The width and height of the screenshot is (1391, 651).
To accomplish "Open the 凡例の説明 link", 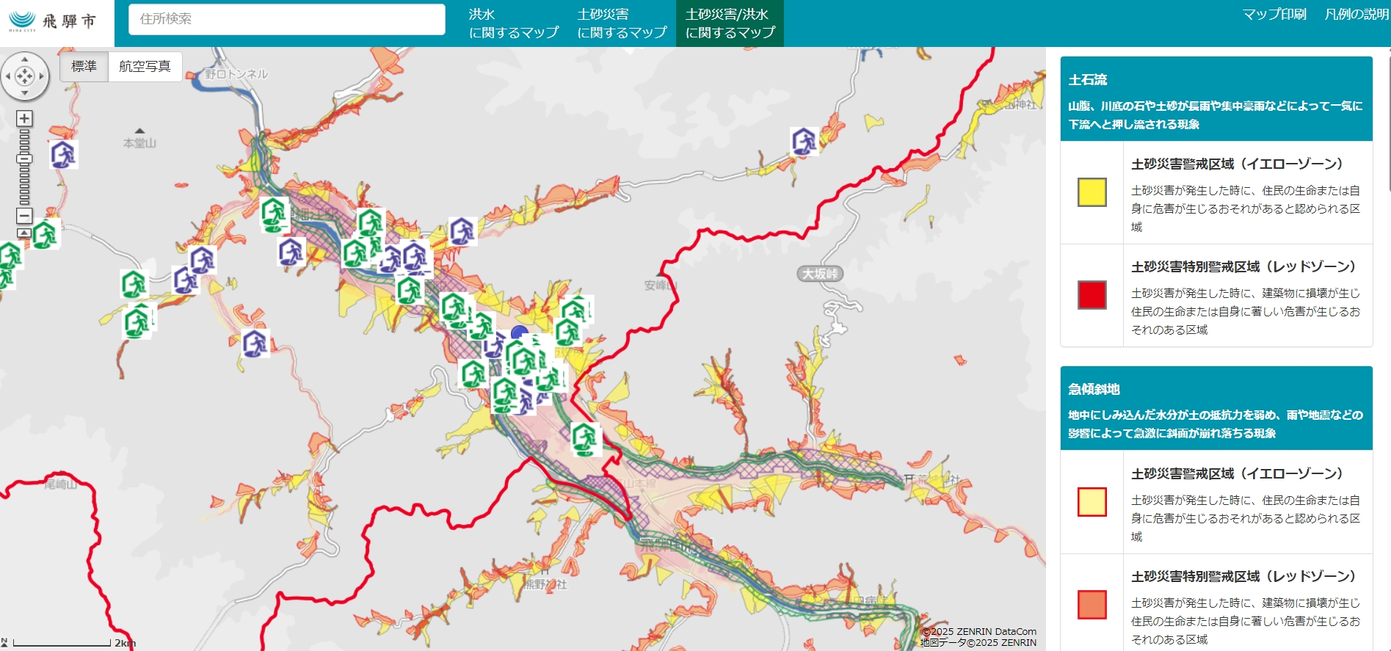I will 1356,15.
